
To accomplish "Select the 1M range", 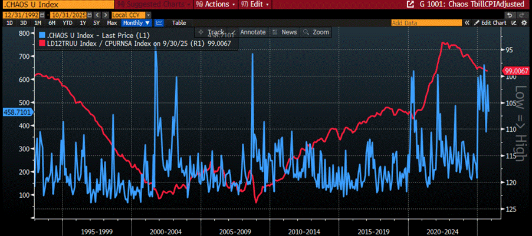I will coord(38,23).
